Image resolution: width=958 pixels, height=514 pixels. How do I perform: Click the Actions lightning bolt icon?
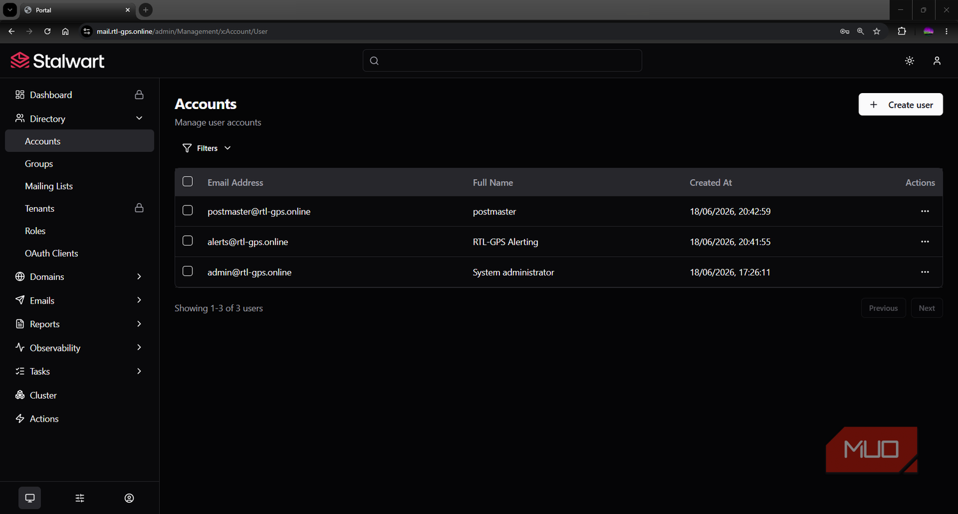[x=20, y=418]
